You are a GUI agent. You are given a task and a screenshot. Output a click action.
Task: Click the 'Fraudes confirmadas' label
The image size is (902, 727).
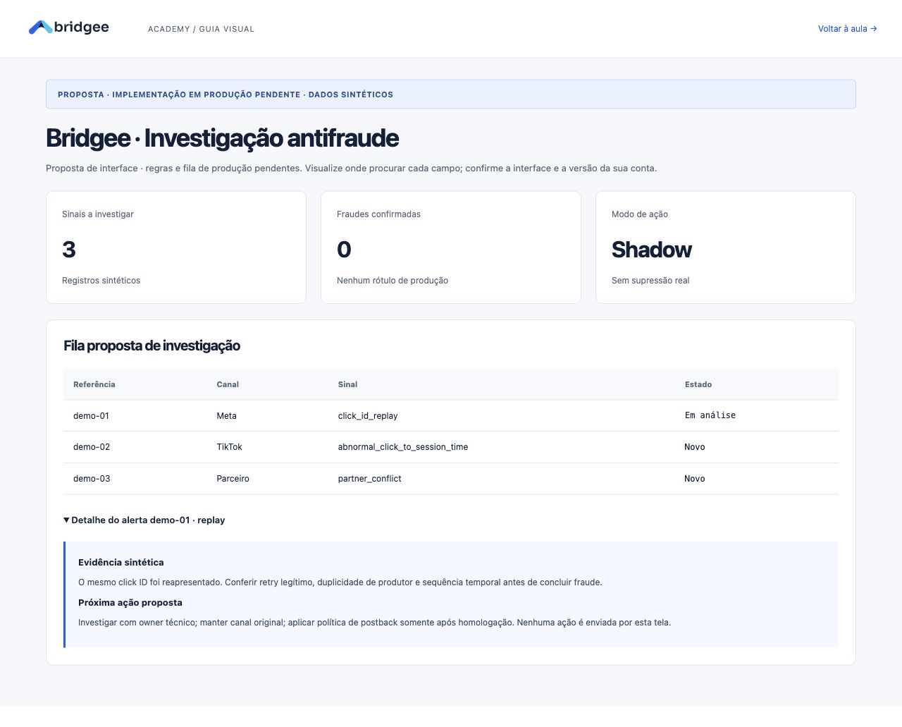click(378, 214)
